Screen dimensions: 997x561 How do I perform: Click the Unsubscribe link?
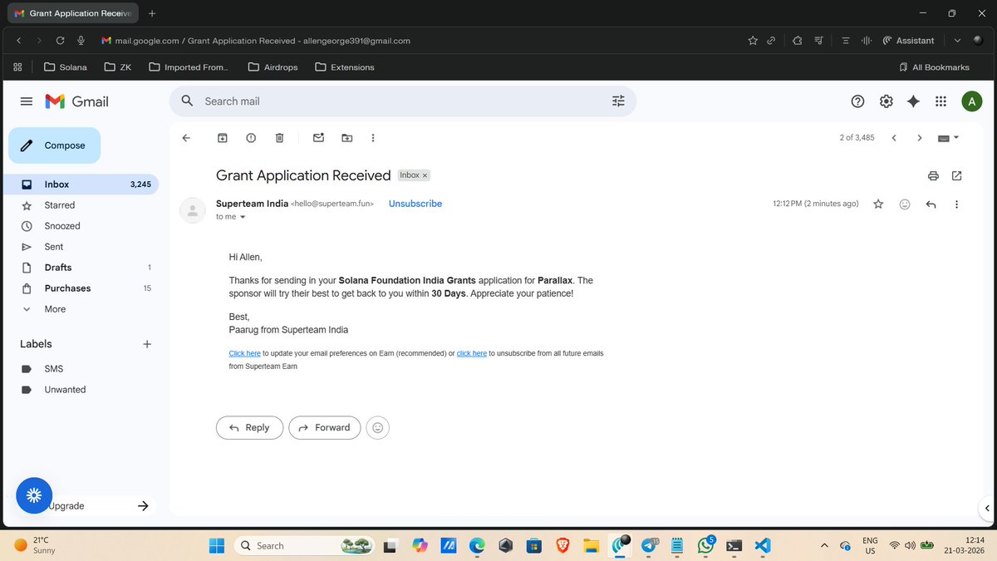tap(415, 204)
